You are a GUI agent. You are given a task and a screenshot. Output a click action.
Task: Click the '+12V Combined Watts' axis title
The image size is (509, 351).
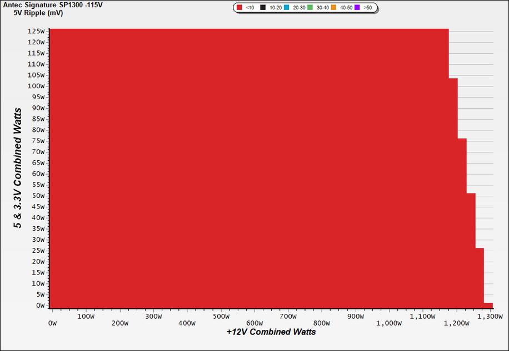(x=271, y=332)
